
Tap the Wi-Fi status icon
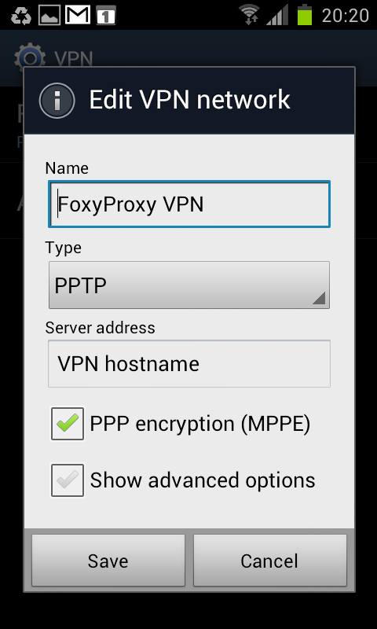point(250,15)
